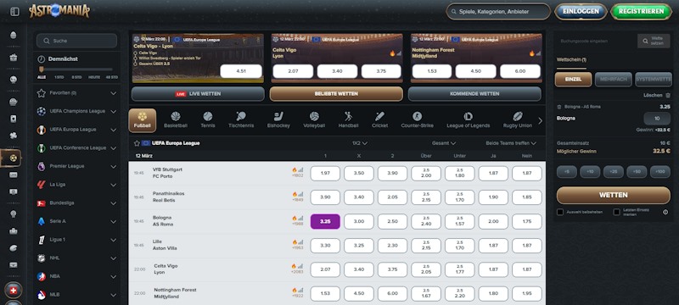Click the gift box icon in left rail
679x305 pixels.
pyautogui.click(x=14, y=57)
